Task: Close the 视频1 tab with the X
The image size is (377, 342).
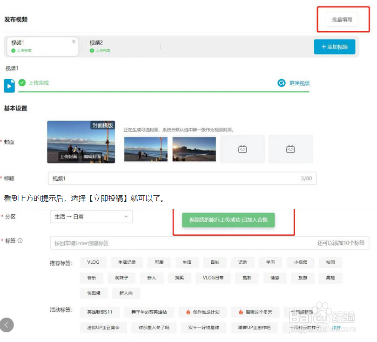Action: (74, 41)
